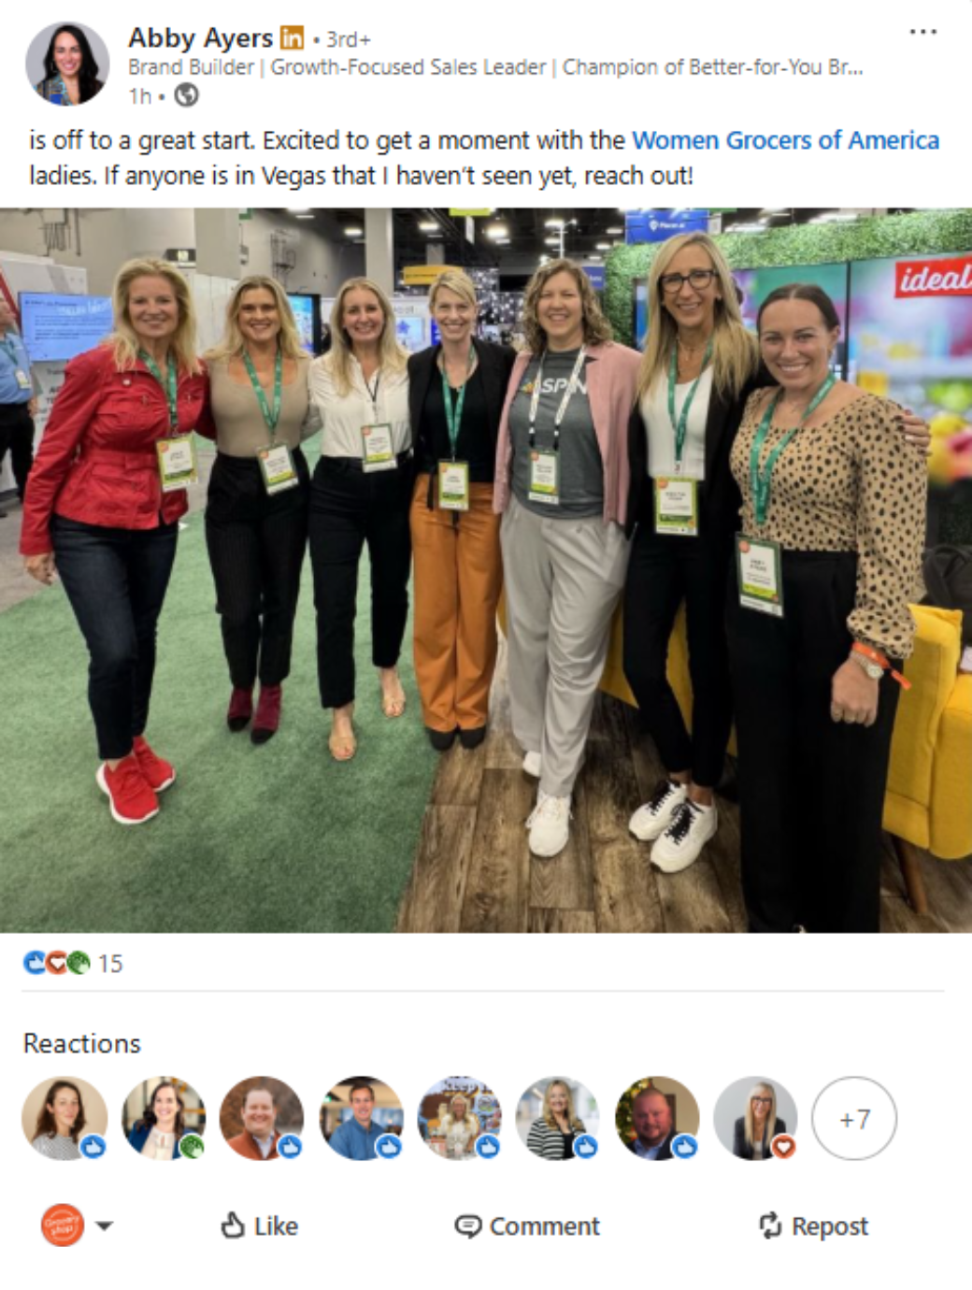
Task: Open the three-dot post options menu
Action: coord(922,32)
